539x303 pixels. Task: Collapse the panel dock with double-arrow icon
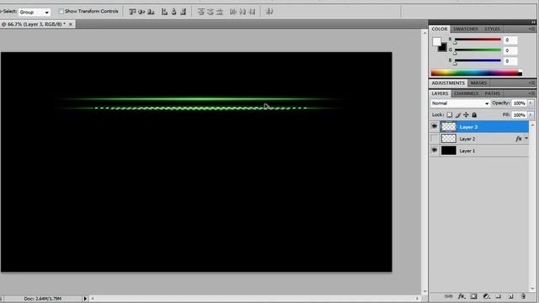[x=533, y=23]
